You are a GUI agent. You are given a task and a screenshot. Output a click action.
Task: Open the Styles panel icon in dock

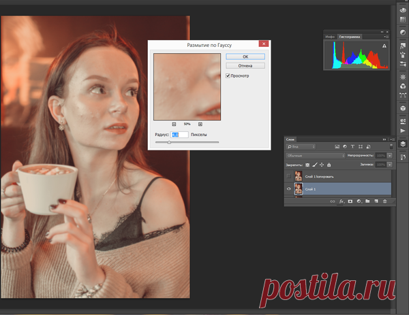tap(403, 46)
